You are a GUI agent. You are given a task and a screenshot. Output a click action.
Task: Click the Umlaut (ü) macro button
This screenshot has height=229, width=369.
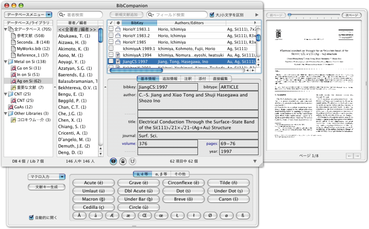point(93,191)
